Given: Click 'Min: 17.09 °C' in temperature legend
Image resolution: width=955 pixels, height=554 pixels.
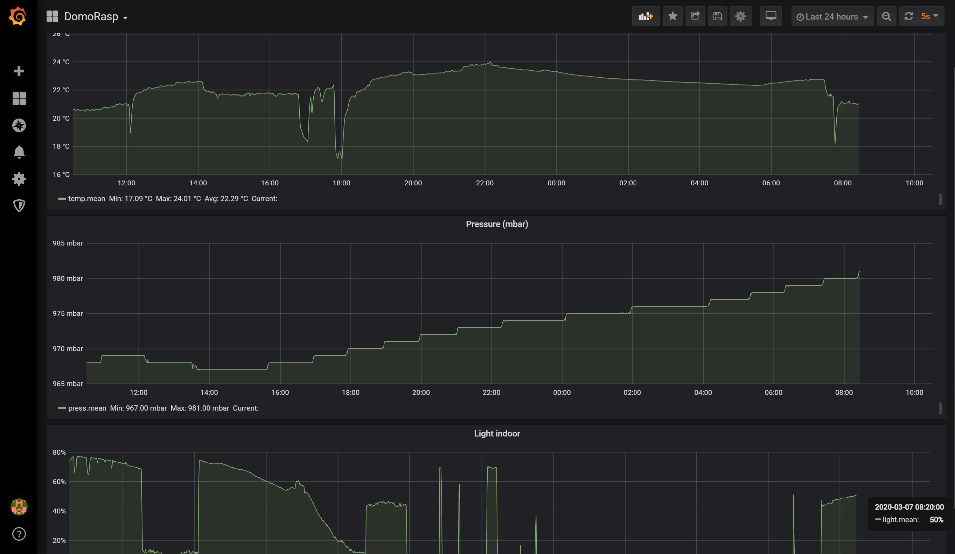Looking at the screenshot, I should (130, 199).
